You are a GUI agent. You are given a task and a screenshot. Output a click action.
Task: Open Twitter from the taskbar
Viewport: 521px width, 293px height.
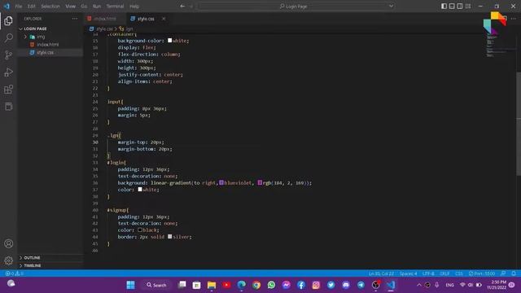click(x=331, y=285)
